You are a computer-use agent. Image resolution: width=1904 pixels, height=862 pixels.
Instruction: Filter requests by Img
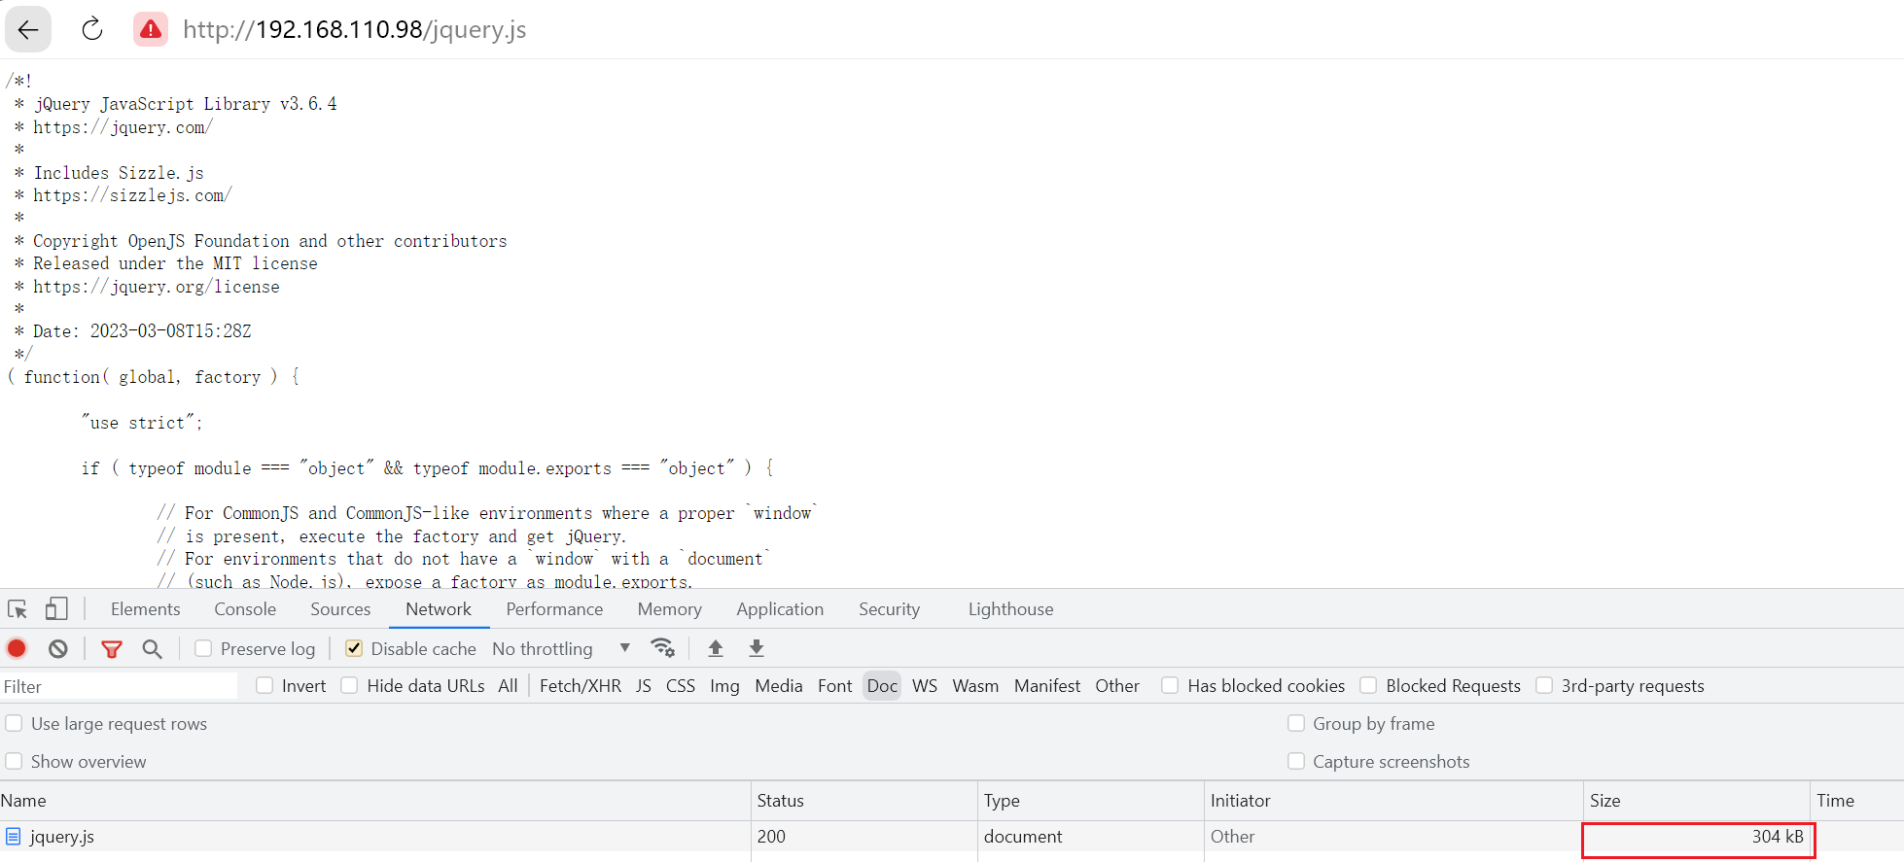[724, 686]
